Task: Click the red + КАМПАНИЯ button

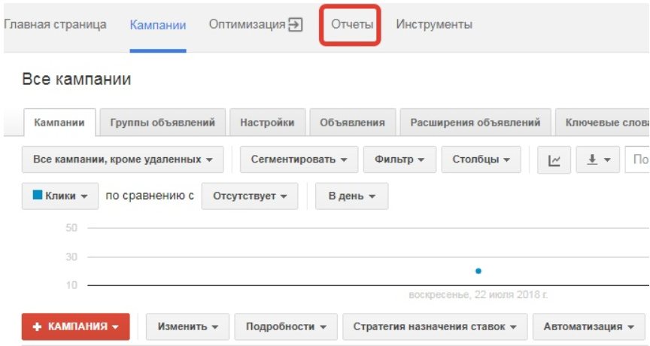Action: pyautogui.click(x=76, y=326)
